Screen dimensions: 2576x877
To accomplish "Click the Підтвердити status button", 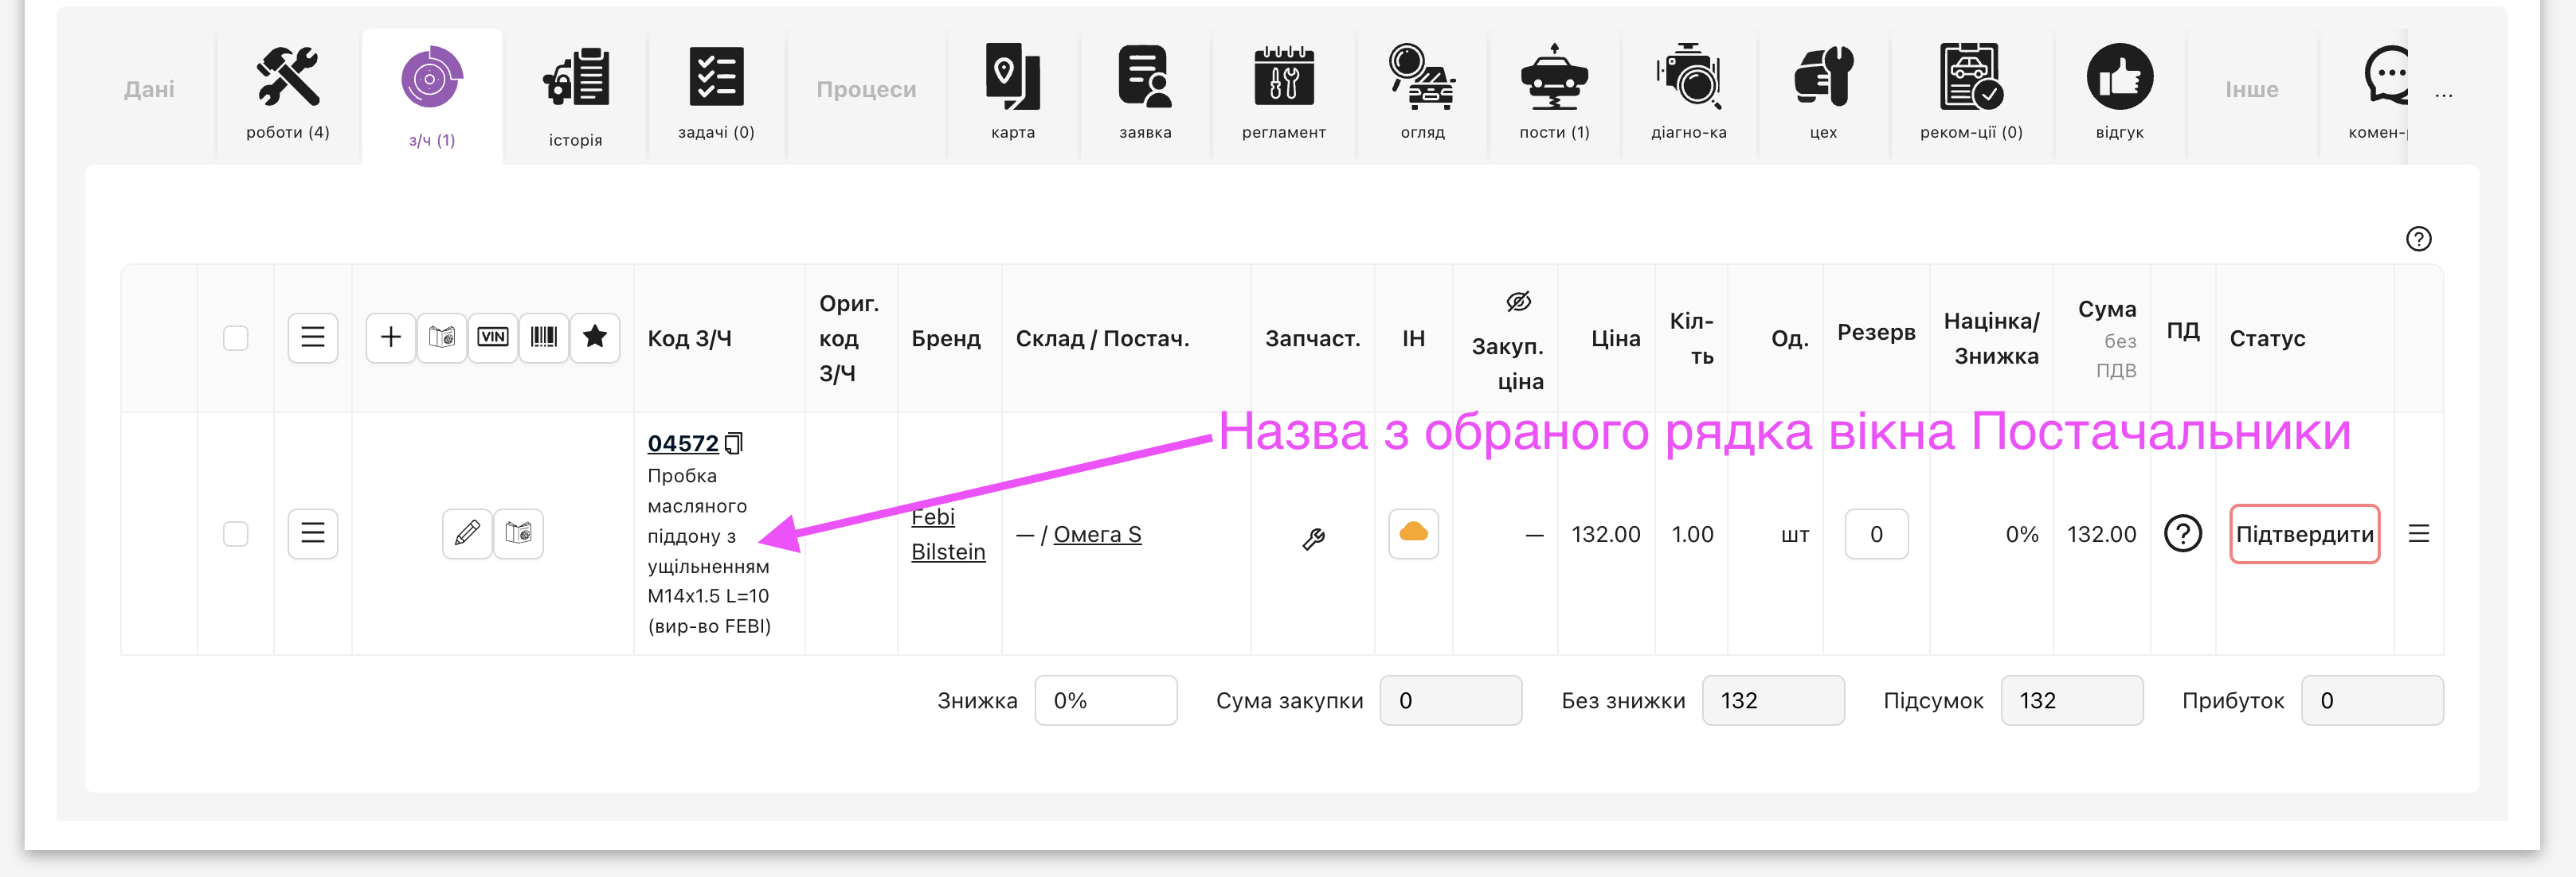I will pos(2304,534).
